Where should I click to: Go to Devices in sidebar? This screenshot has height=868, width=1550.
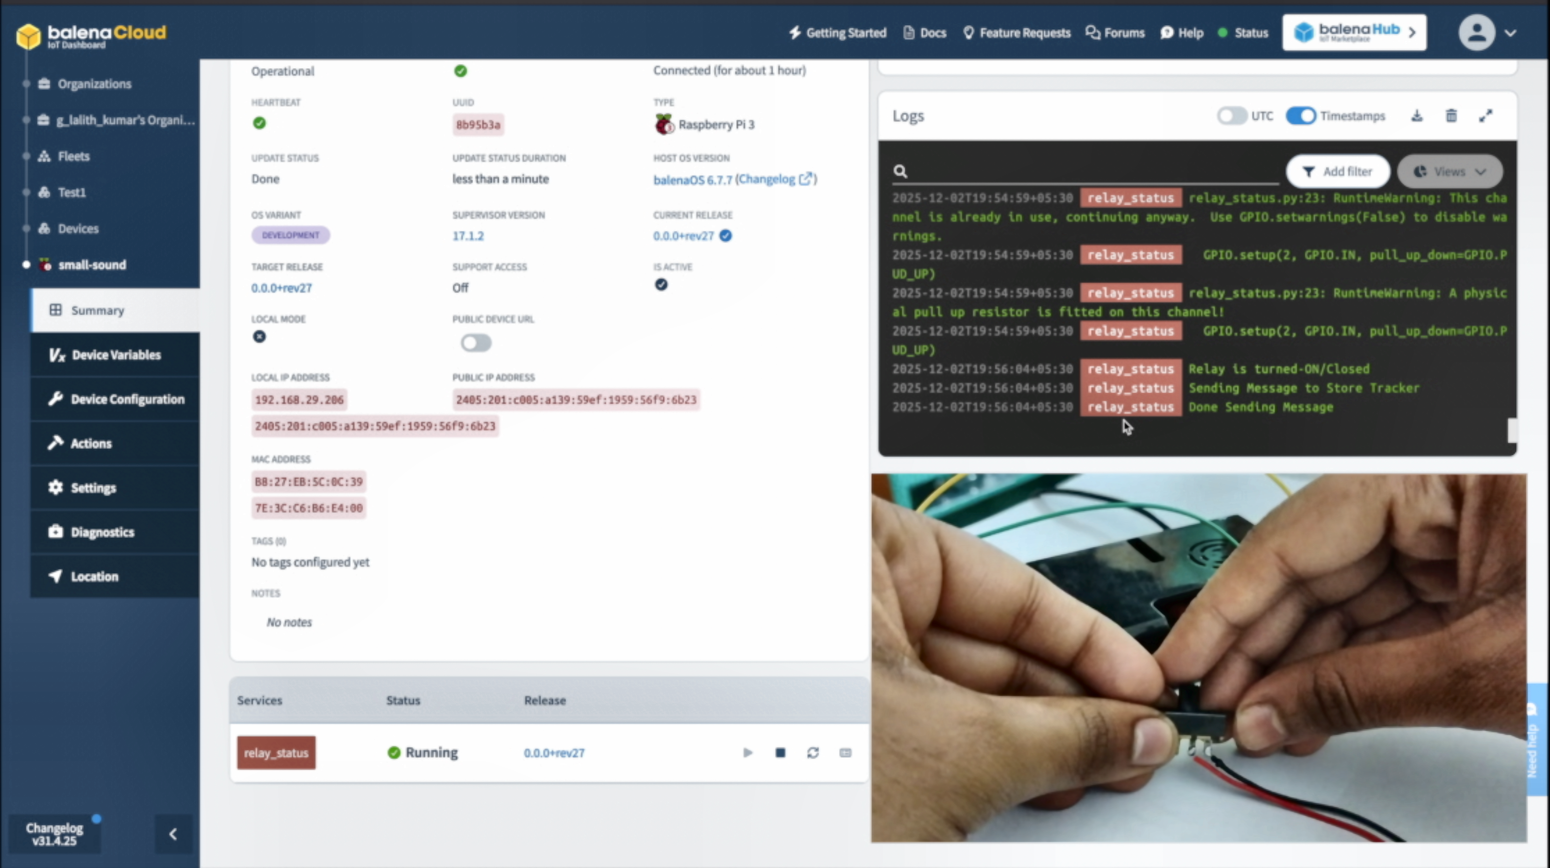pyautogui.click(x=69, y=229)
